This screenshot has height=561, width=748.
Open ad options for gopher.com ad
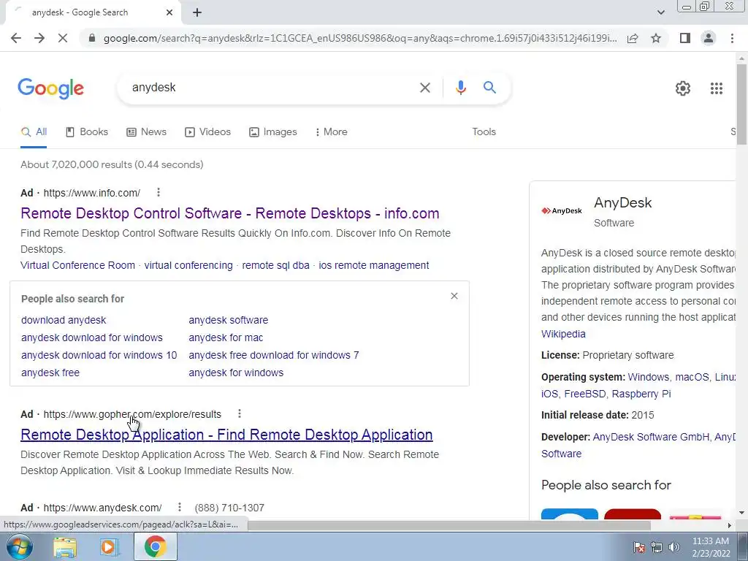(x=240, y=413)
